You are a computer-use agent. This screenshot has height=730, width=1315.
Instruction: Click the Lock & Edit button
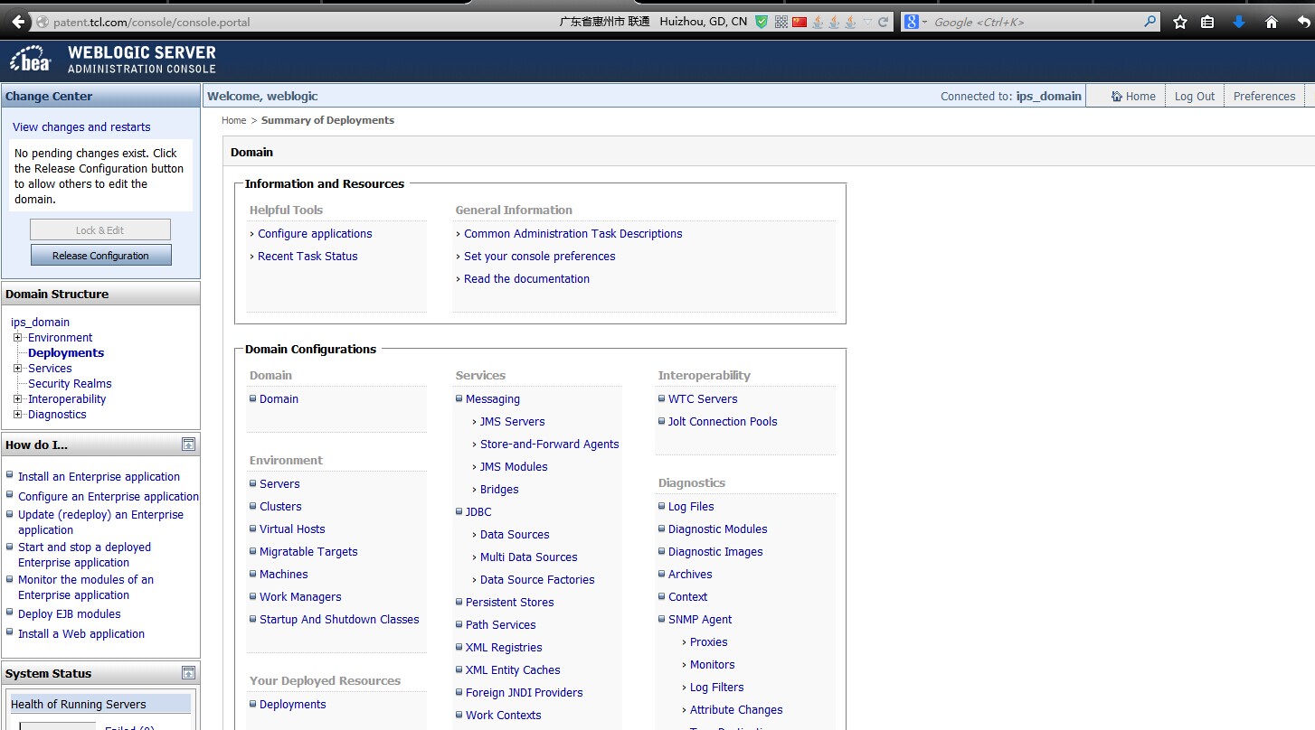(100, 230)
